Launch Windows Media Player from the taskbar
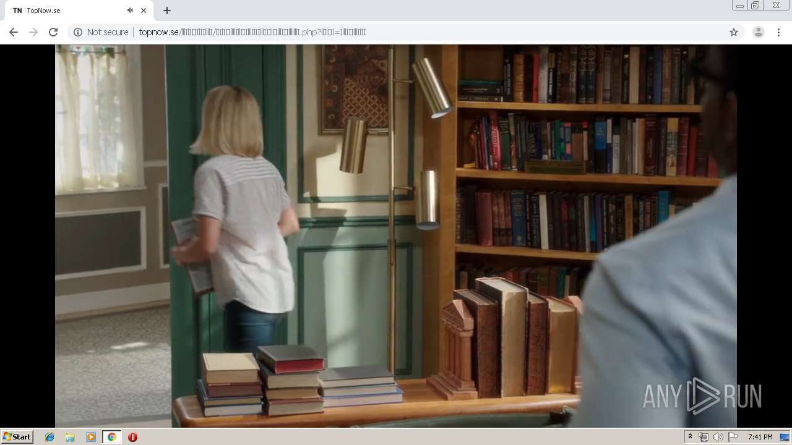 click(x=91, y=437)
